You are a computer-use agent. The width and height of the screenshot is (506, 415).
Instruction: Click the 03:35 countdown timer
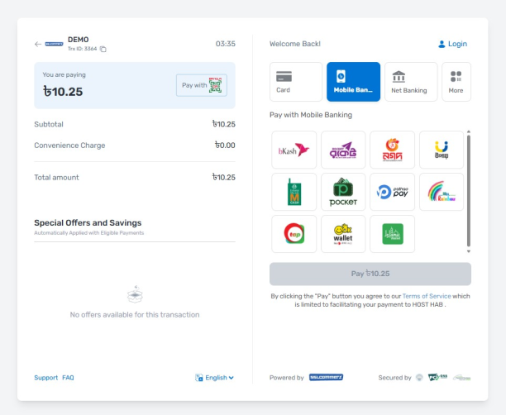(x=225, y=44)
